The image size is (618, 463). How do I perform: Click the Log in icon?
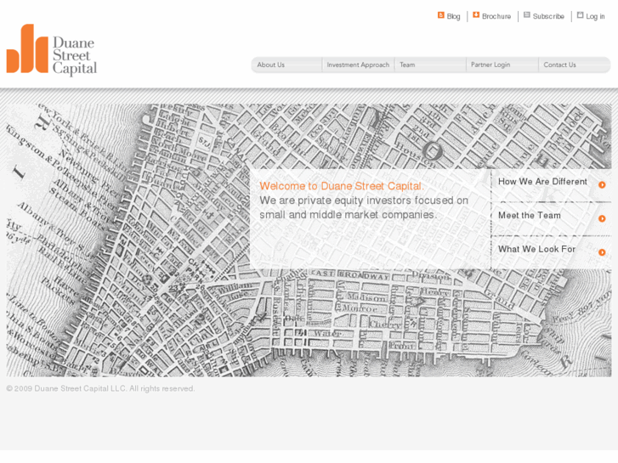[x=580, y=15]
